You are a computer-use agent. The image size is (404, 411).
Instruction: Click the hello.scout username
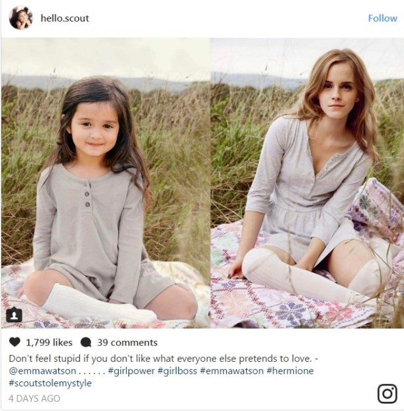coord(65,18)
